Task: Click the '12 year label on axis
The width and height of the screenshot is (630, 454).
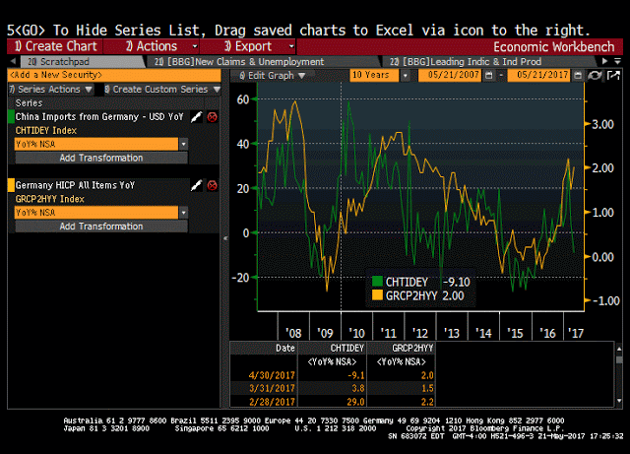Action: pos(420,334)
